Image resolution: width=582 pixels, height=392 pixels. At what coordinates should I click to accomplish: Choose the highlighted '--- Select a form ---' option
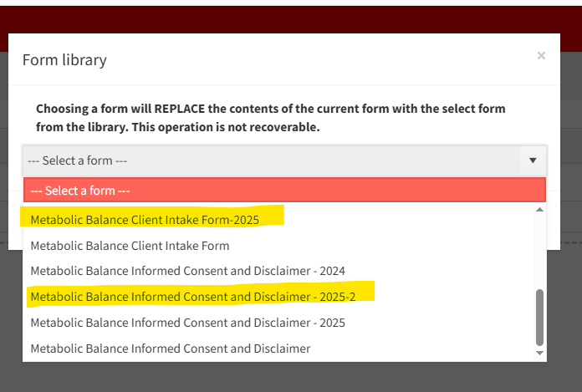284,191
